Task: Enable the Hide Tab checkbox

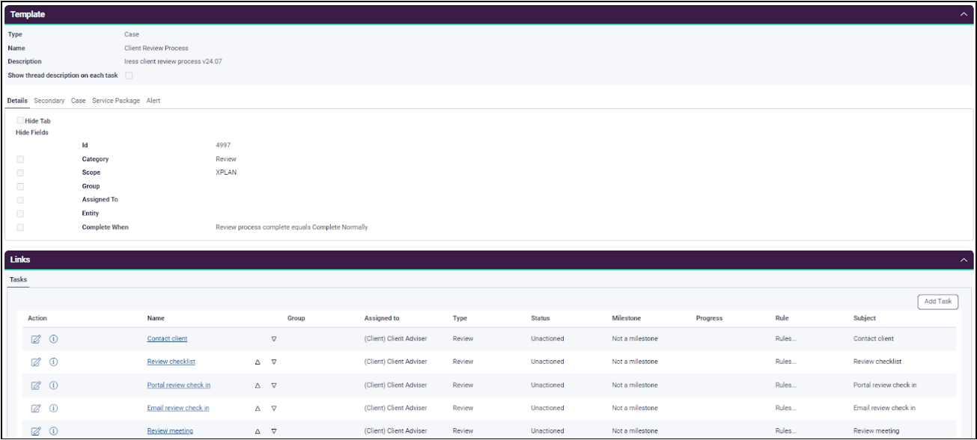Action: click(20, 120)
